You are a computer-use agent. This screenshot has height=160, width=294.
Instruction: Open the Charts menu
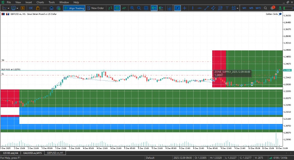tap(40, 2)
